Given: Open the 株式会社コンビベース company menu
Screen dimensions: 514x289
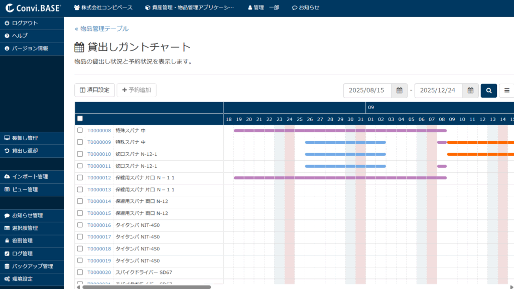Looking at the screenshot, I should (x=103, y=8).
